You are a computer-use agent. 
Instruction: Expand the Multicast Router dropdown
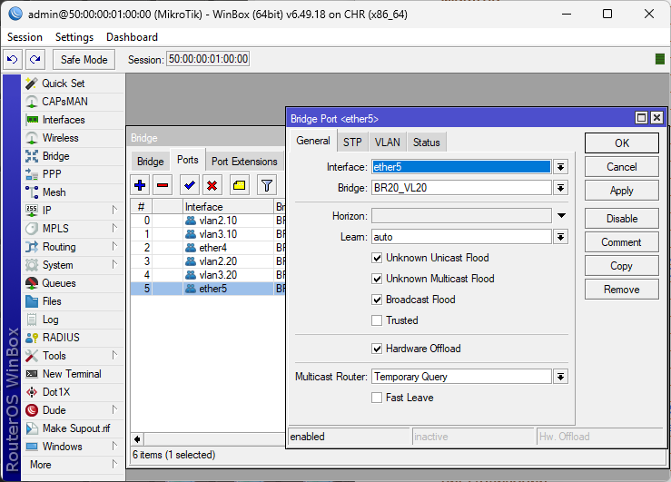point(561,377)
